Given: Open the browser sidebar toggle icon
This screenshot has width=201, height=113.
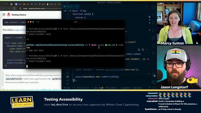Looking at the screenshot, I should point(12,4).
